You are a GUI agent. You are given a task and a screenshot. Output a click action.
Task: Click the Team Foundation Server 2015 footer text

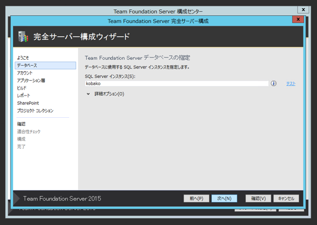(x=62, y=199)
